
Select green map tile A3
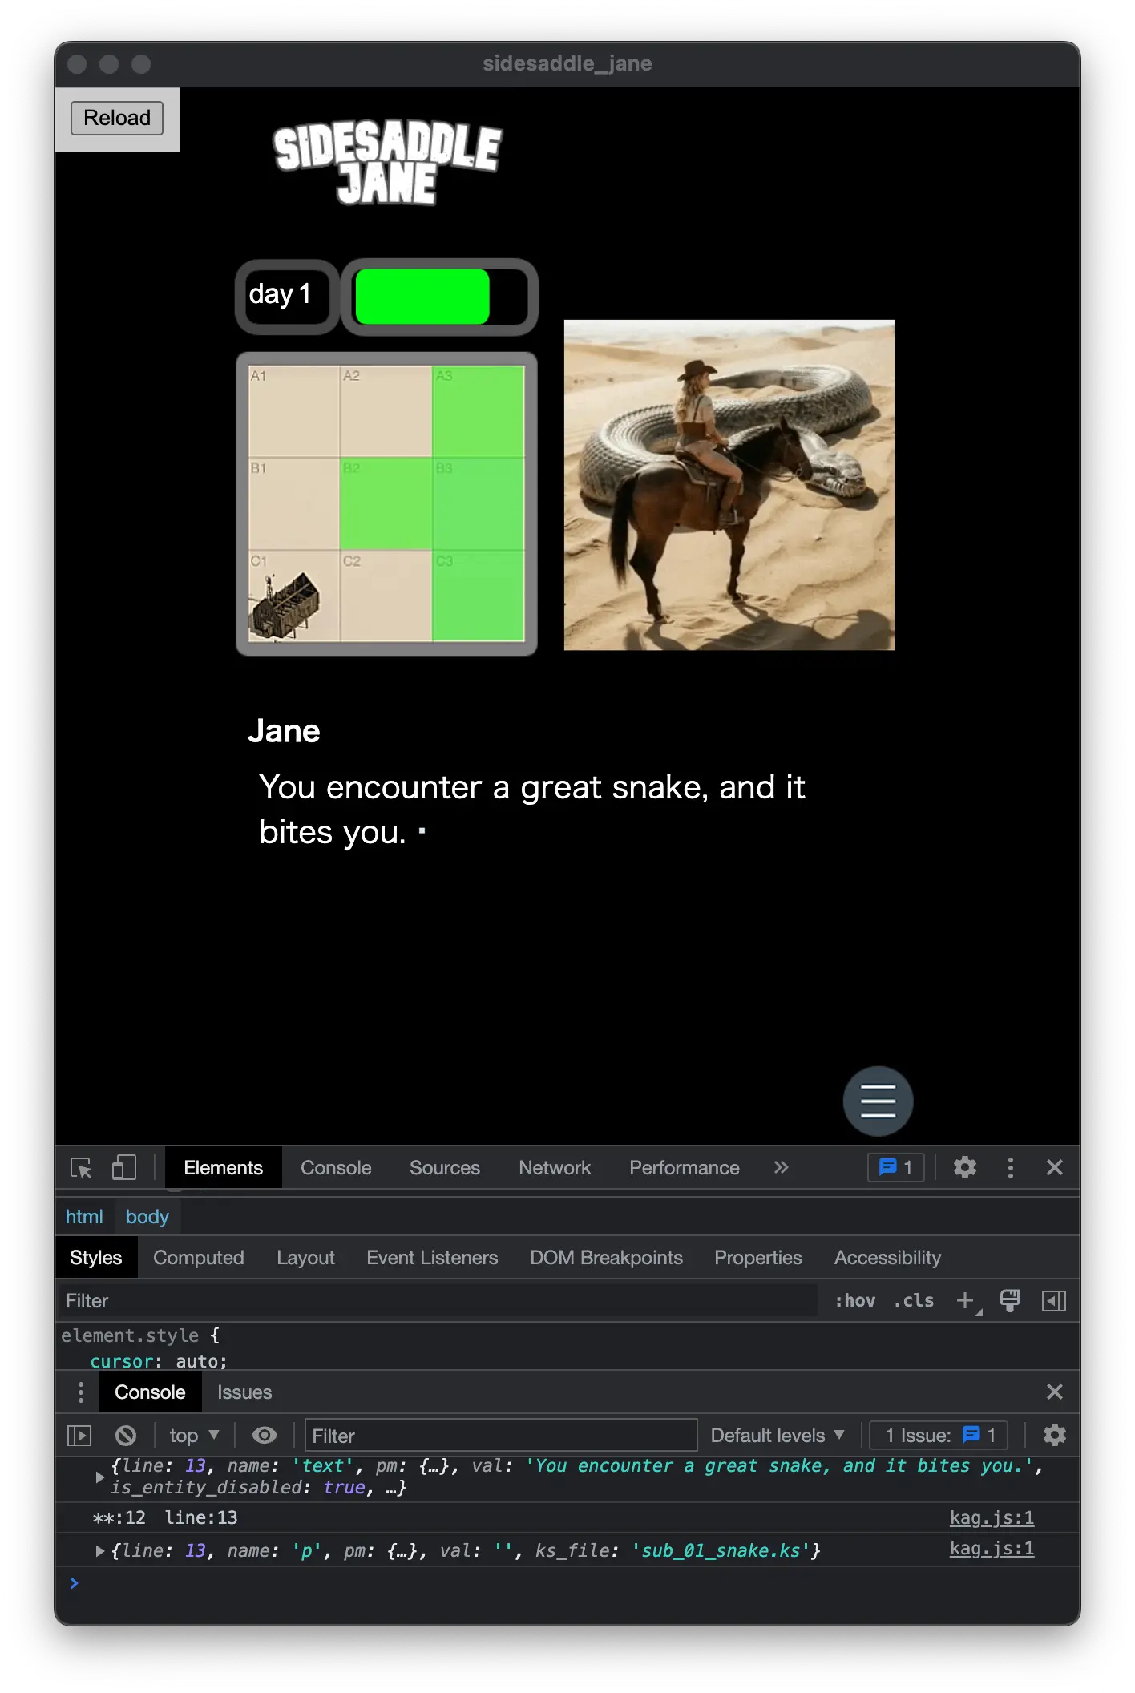(479, 411)
